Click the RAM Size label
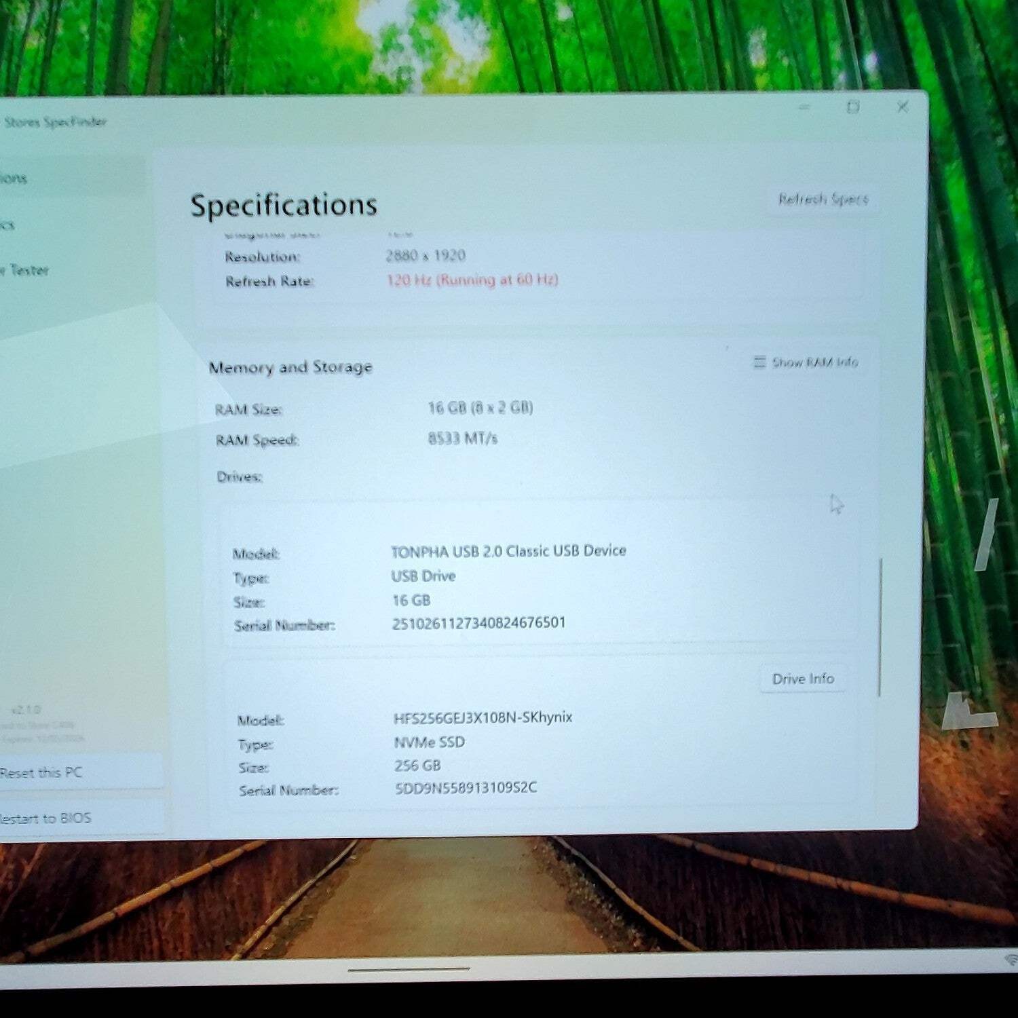Screen dimensions: 1018x1018 click(248, 410)
